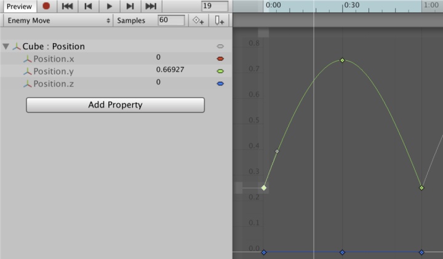Play the Enemy Move animation

tap(110, 6)
